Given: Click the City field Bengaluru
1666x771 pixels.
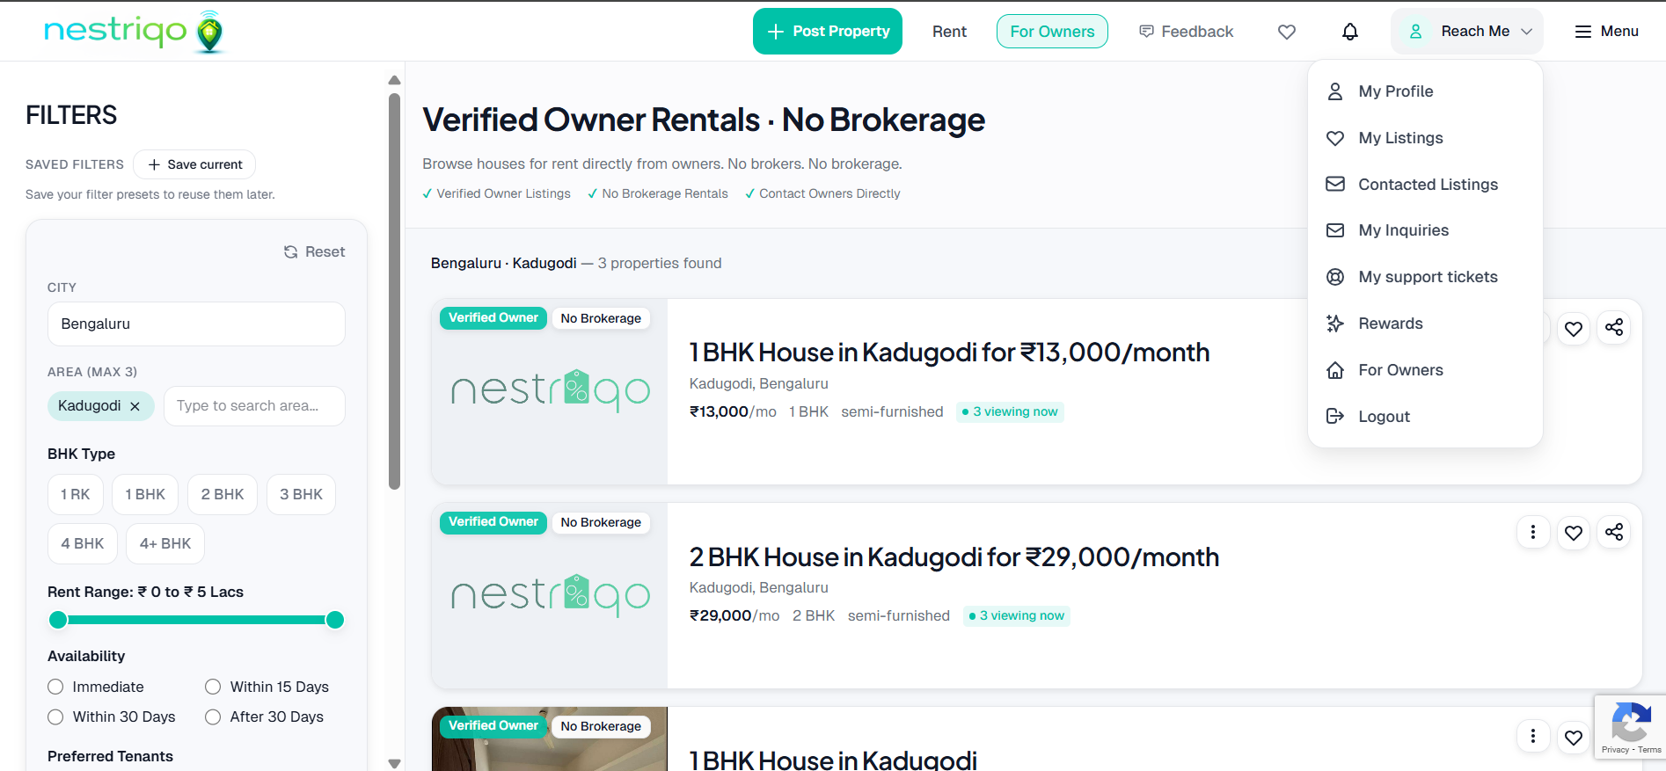Looking at the screenshot, I should click(196, 324).
